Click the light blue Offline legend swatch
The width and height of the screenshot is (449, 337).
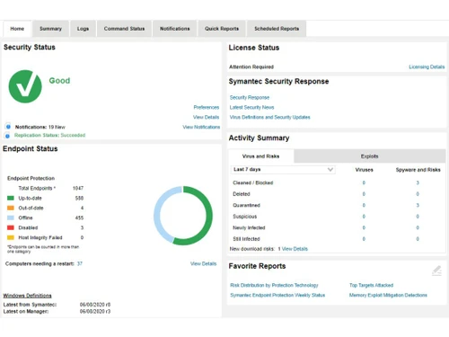coord(11,217)
